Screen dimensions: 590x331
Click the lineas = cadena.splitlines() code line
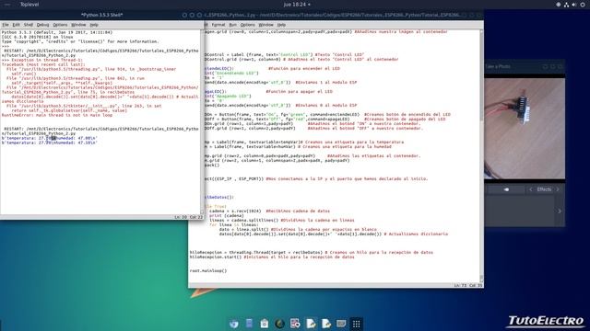(282, 221)
